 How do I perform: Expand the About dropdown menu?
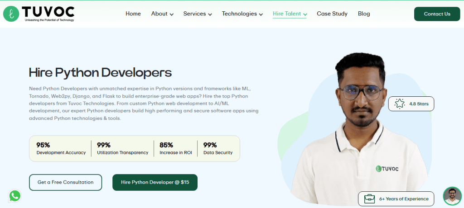pyautogui.click(x=162, y=14)
